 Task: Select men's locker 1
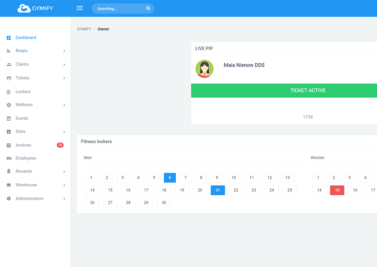click(x=91, y=178)
